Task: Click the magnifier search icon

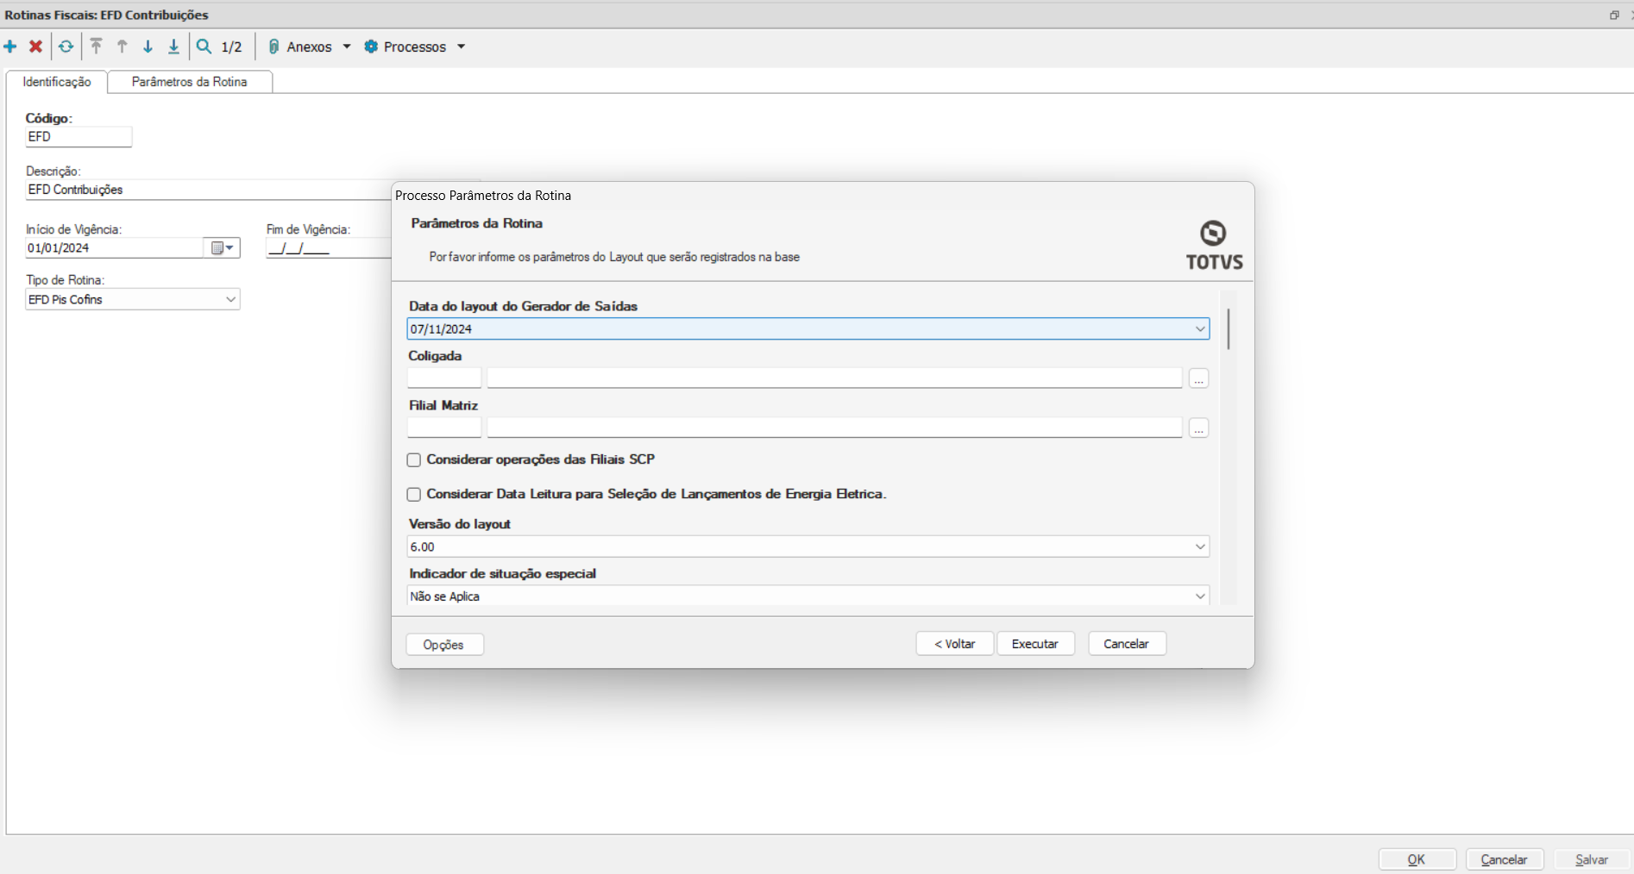Action: [x=204, y=47]
